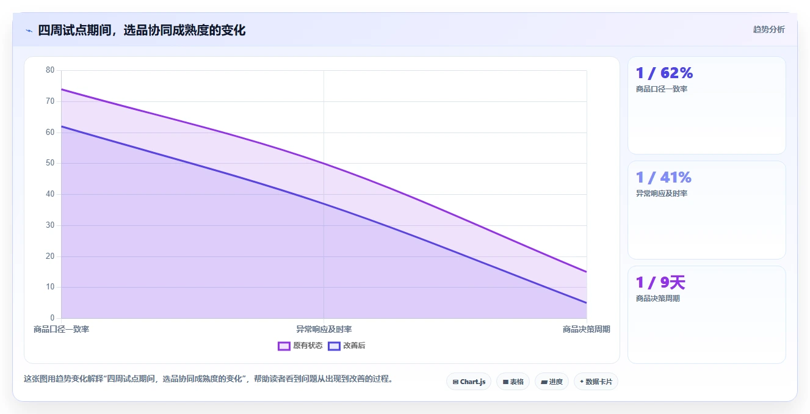Click the 商品决策周期 x-axis label
Viewport: 810px width, 414px height.
click(586, 329)
